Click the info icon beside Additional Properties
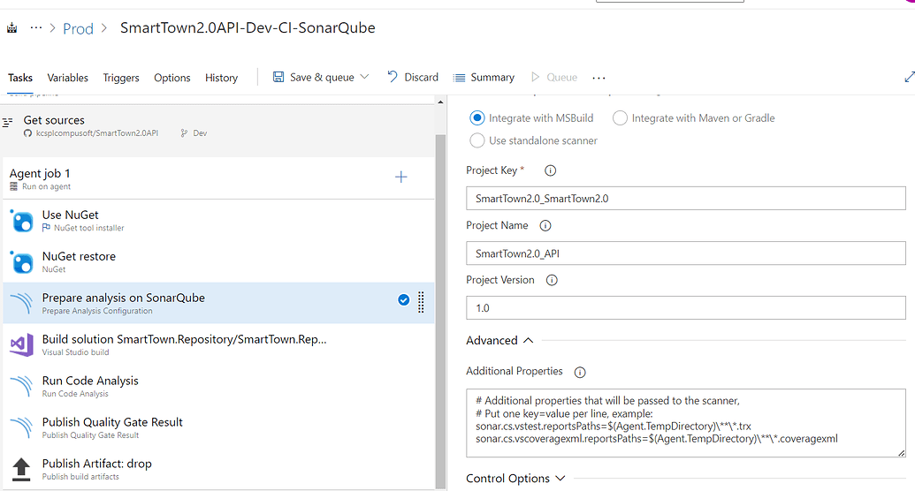This screenshot has width=915, height=491. (x=580, y=372)
